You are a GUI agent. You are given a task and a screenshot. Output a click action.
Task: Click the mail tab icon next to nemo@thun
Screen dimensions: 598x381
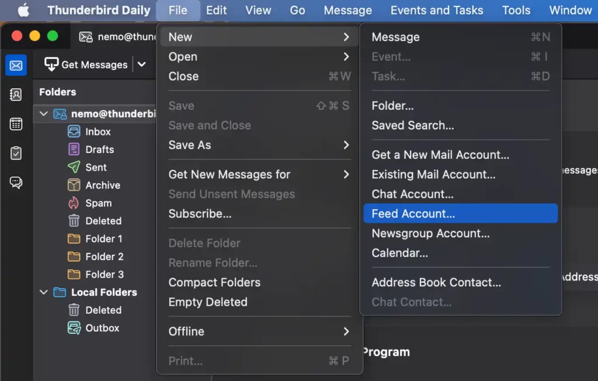click(86, 37)
